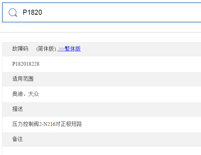Viewport: 201px width, 155px height.
Task: Click the 奥迪、大众 value
Action: pos(25,94)
